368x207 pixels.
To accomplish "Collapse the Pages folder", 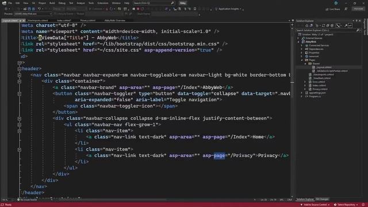I will (x=302, y=60).
